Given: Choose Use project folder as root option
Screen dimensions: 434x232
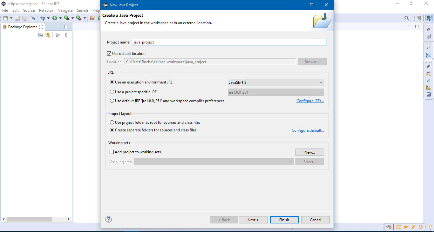Looking at the screenshot, I should coord(112,122).
